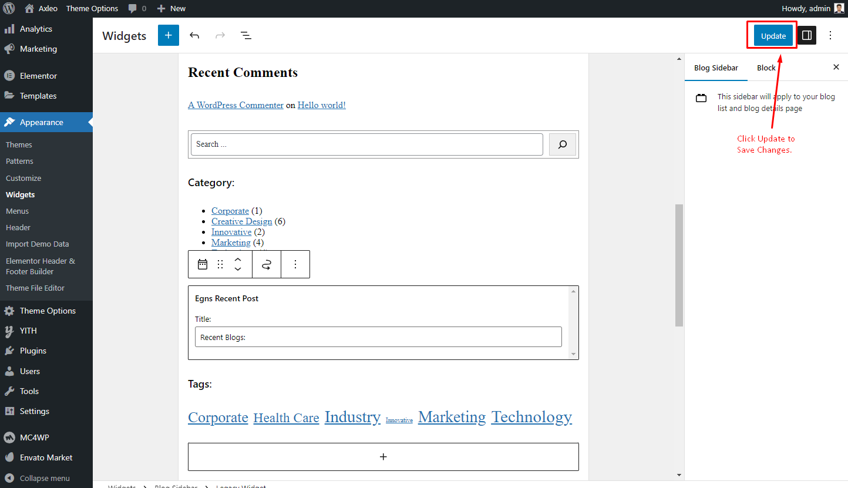Image resolution: width=848 pixels, height=488 pixels.
Task: Move the widget block up
Action: tap(238, 260)
